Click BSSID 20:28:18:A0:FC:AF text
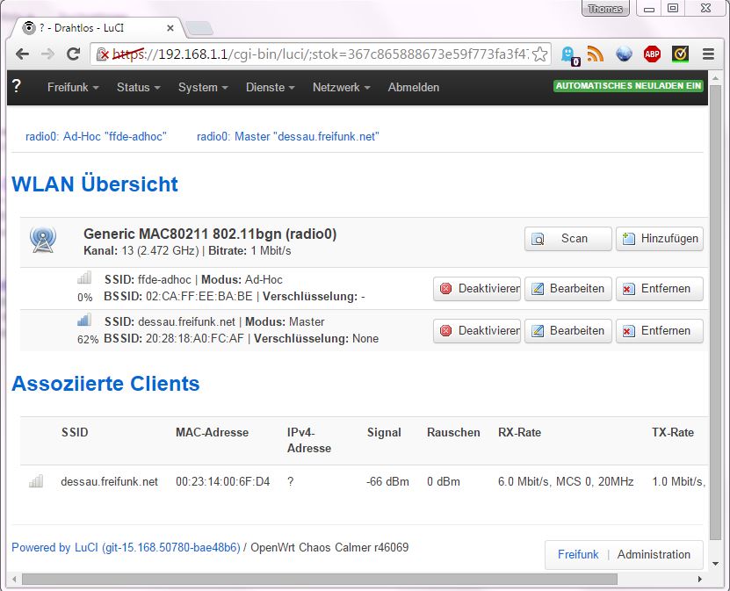Image resolution: width=730 pixels, height=591 pixels. [174, 338]
